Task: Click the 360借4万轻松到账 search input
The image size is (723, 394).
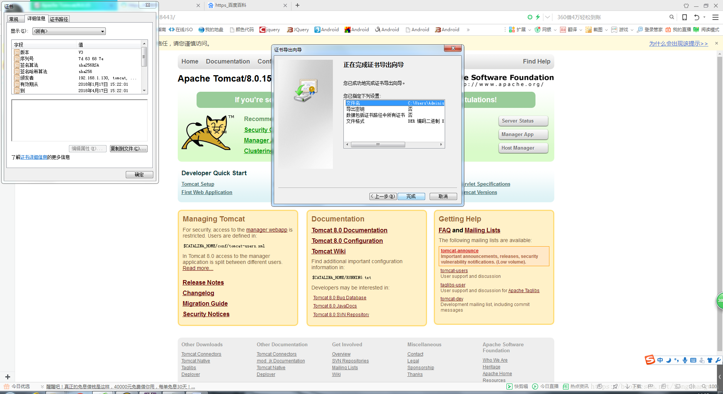Action: (x=610, y=17)
